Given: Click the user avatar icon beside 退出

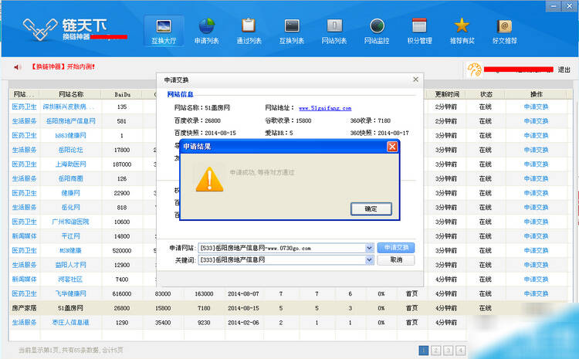Looking at the screenshot, I should 474,69.
